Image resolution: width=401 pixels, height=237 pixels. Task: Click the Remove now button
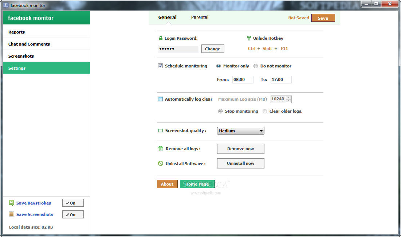click(x=241, y=149)
